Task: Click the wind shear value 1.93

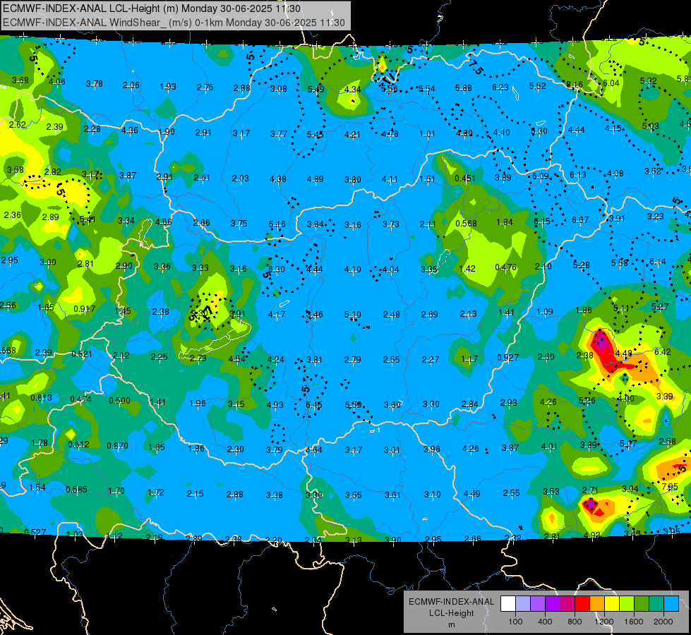Action: pyautogui.click(x=168, y=86)
